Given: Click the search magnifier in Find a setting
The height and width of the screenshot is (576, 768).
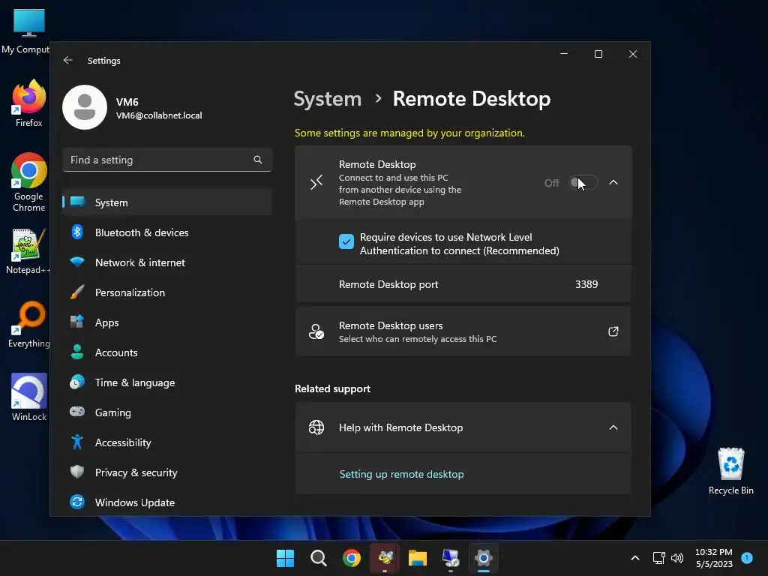Looking at the screenshot, I should tap(258, 160).
